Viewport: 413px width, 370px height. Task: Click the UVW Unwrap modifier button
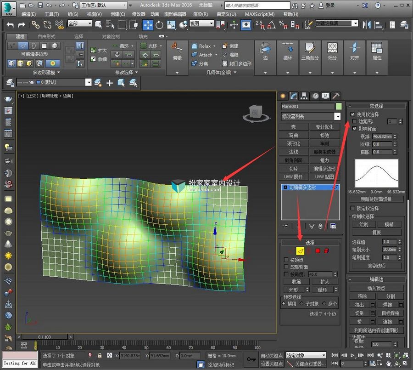[293, 177]
